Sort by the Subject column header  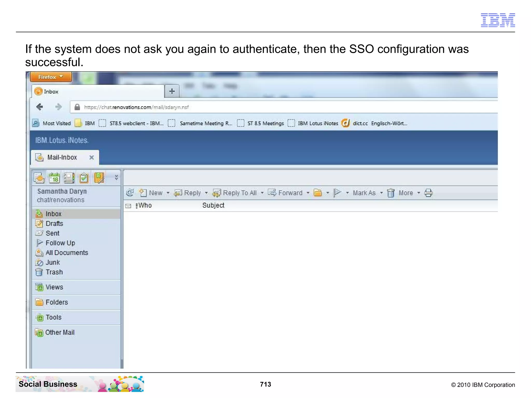coord(213,205)
